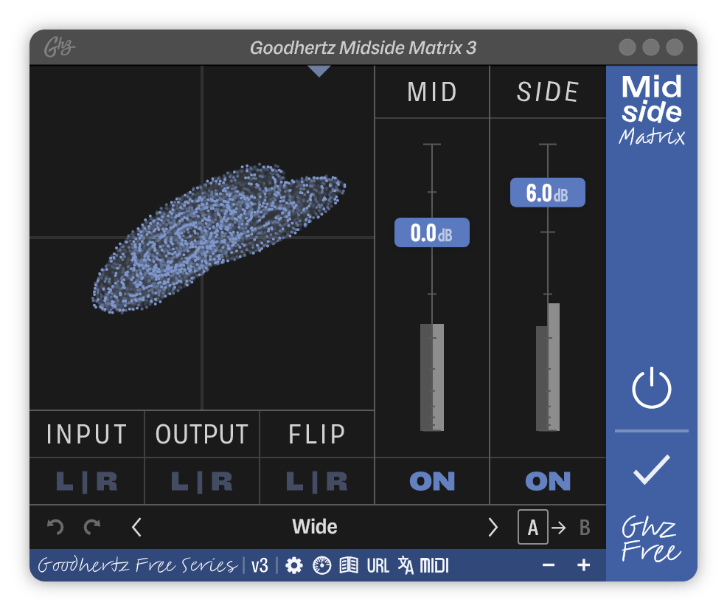Select the SIDE section header
This screenshot has width=727, height=611.
click(x=547, y=92)
